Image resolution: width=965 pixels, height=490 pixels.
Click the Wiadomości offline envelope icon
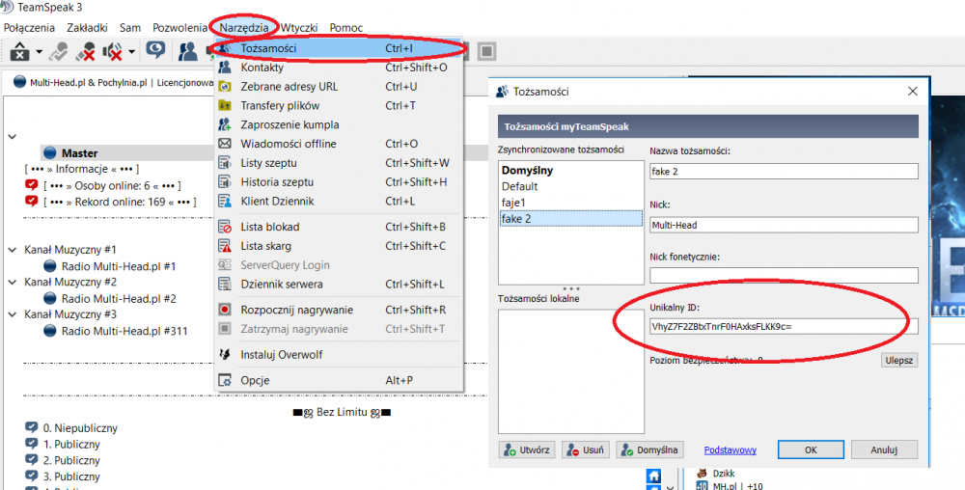click(x=224, y=144)
